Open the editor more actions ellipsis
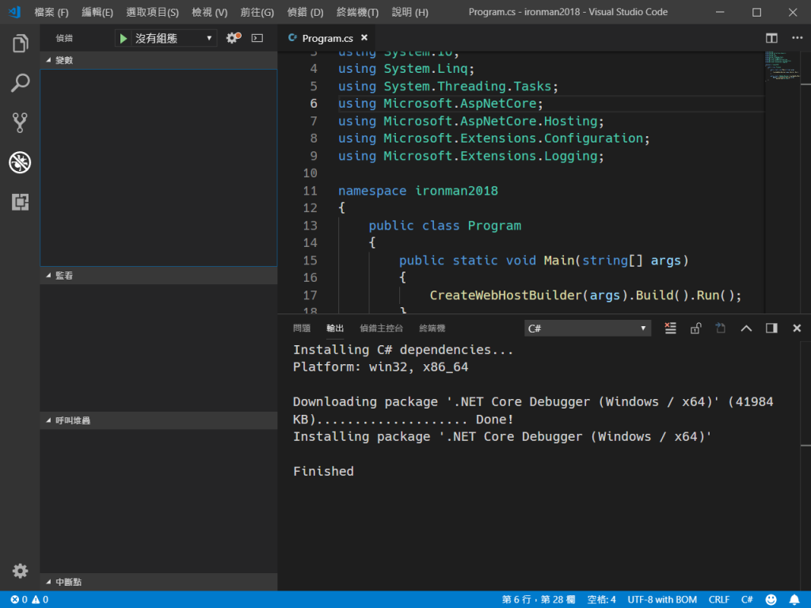 pyautogui.click(x=797, y=38)
